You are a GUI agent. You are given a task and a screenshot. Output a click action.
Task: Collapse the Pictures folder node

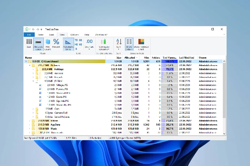coord(29,65)
